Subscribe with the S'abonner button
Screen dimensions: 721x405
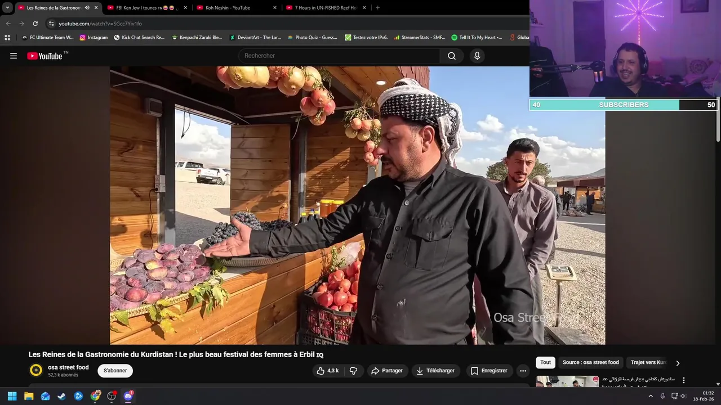pyautogui.click(x=115, y=371)
